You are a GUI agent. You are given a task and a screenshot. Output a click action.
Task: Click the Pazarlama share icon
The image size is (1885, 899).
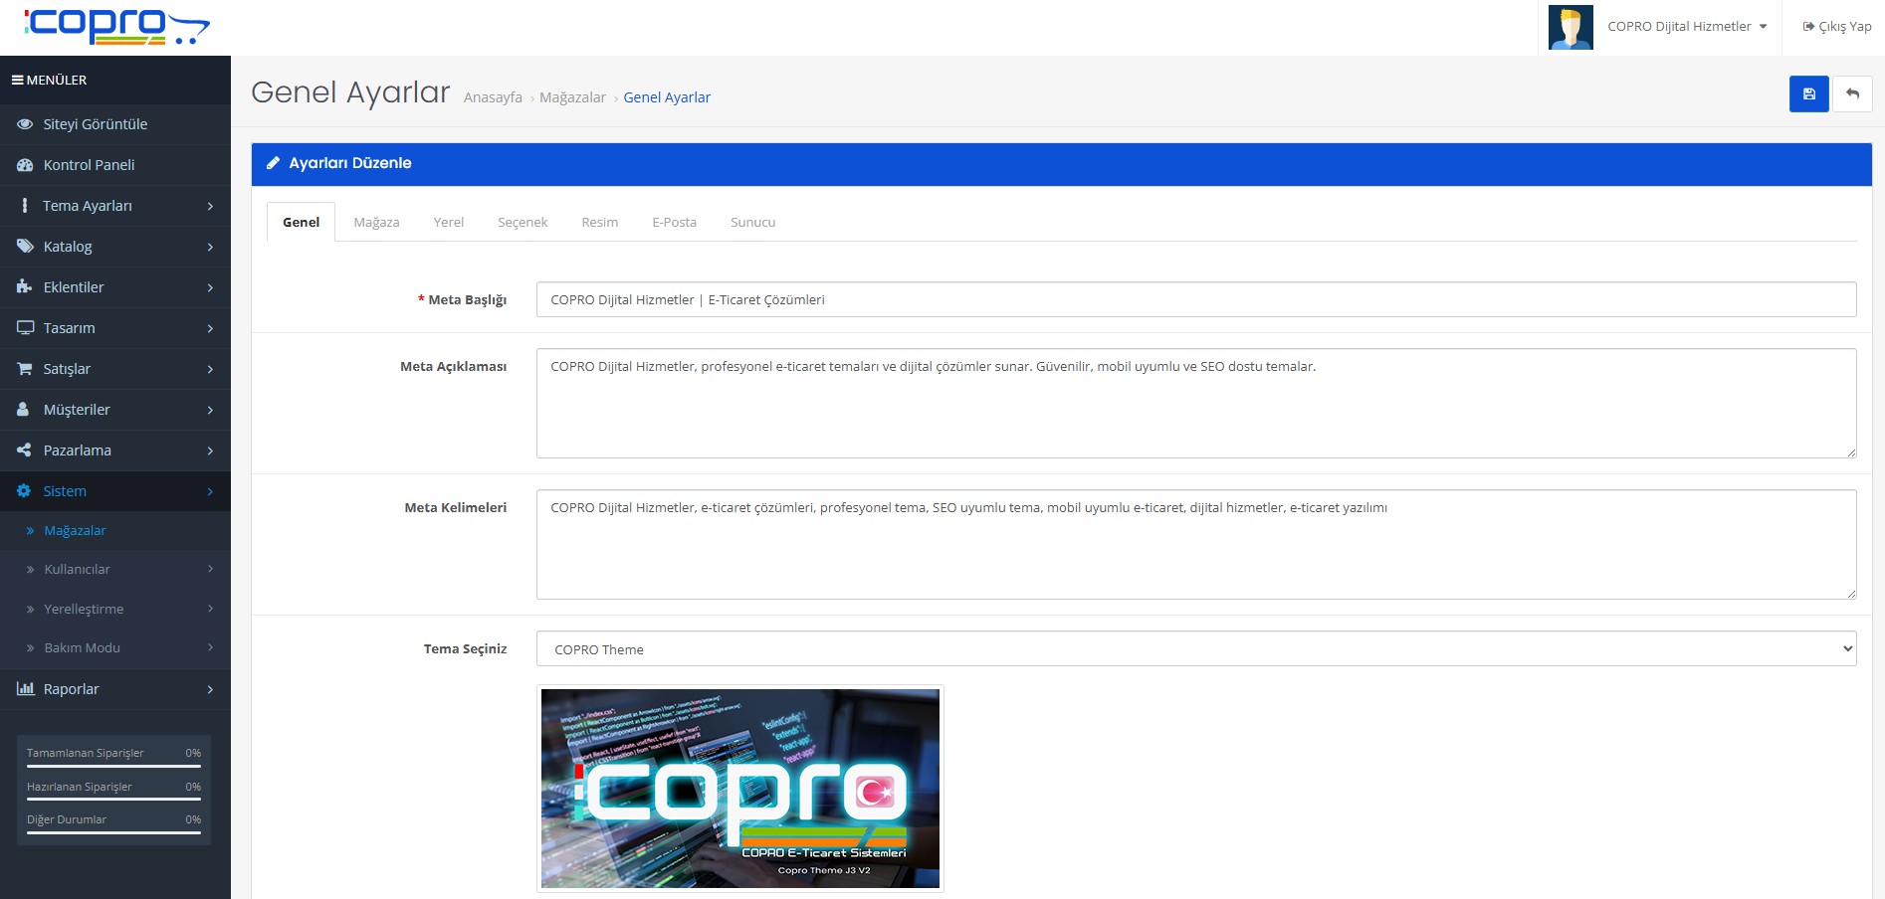click(x=25, y=450)
